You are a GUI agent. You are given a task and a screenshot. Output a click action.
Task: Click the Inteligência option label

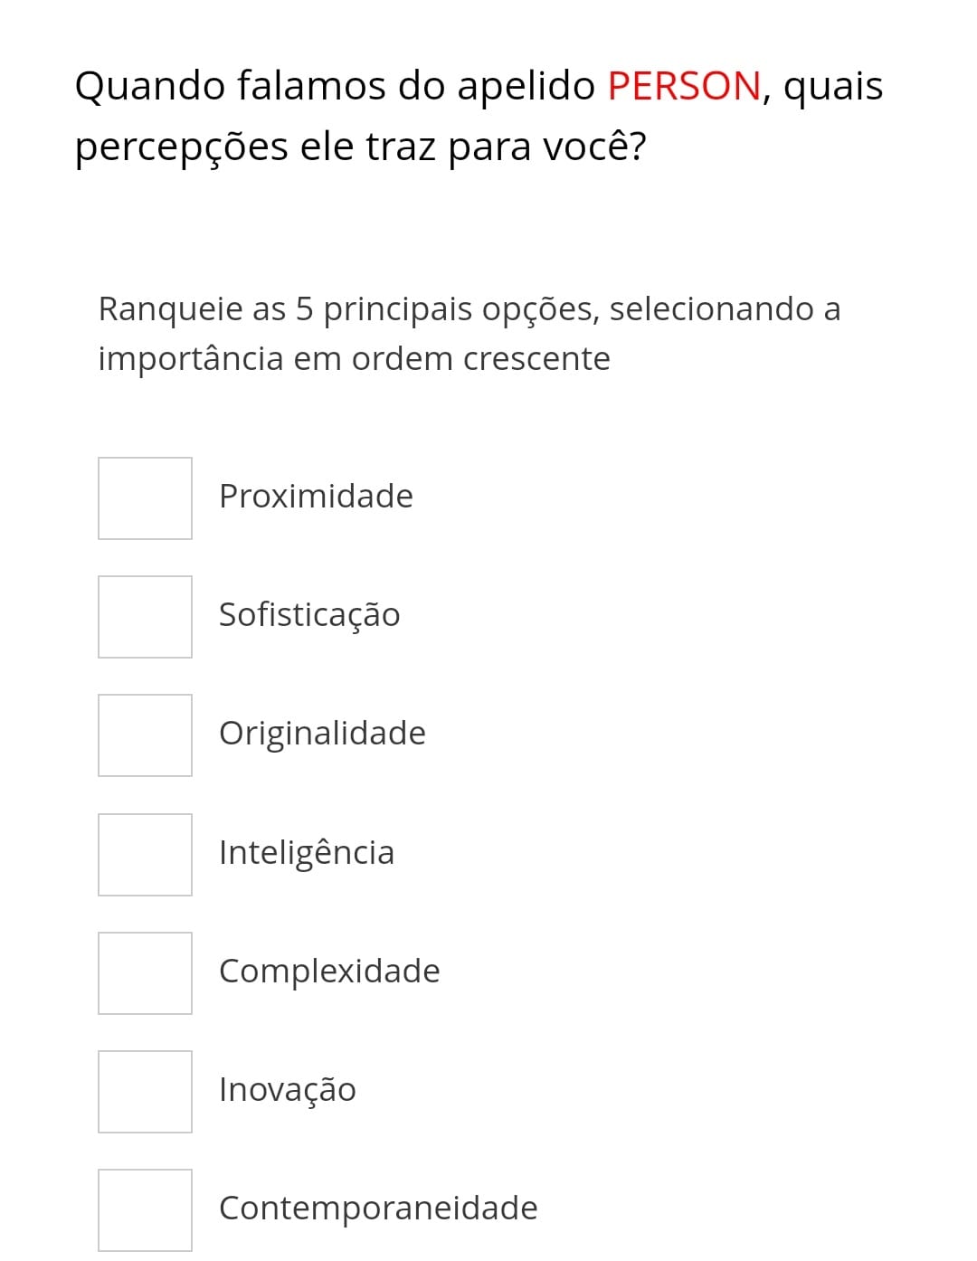pos(307,853)
